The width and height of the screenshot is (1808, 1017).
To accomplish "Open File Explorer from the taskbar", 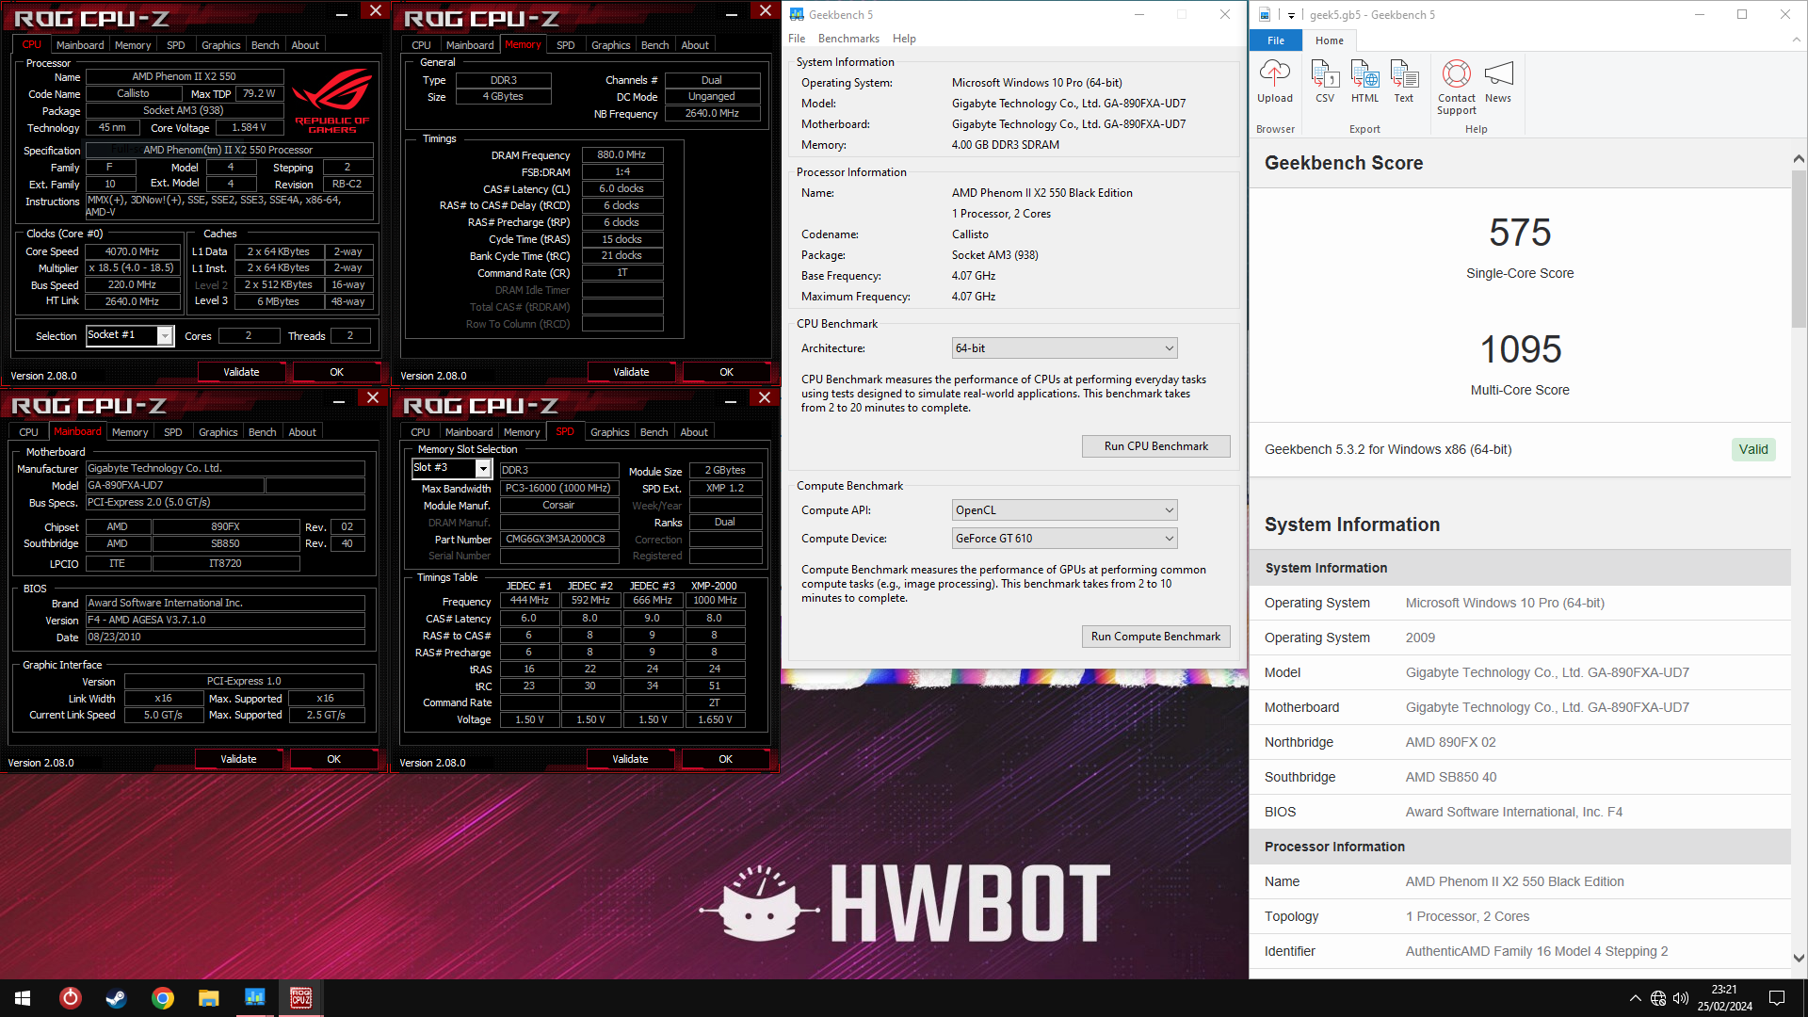I will tap(208, 997).
